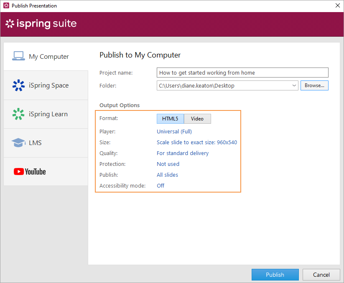Select the My Computer laptop icon
The image size is (344, 283).
[18, 56]
